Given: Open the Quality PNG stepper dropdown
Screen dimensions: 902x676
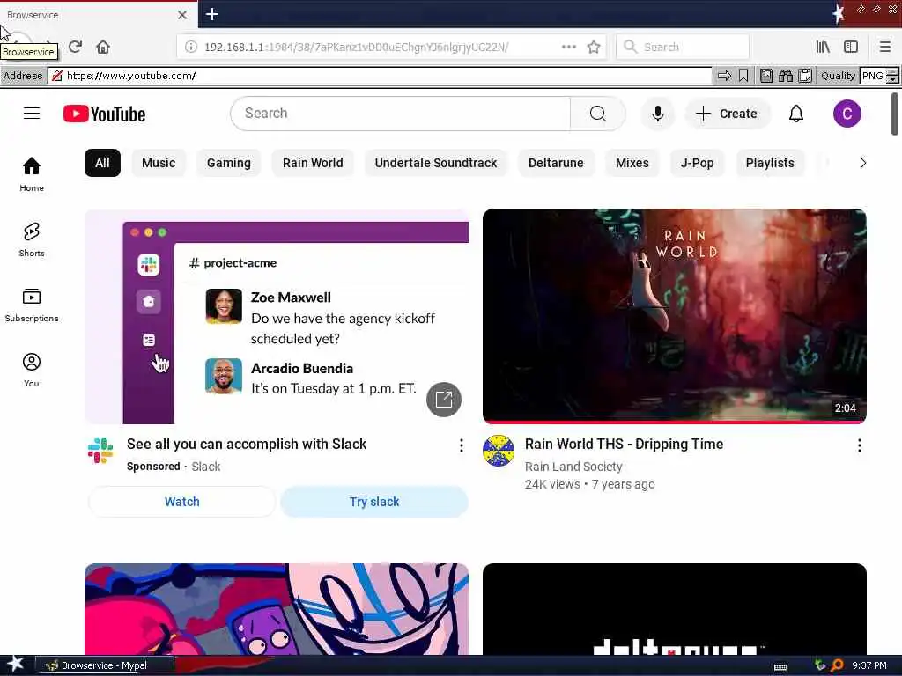Looking at the screenshot, I should click(x=891, y=76).
